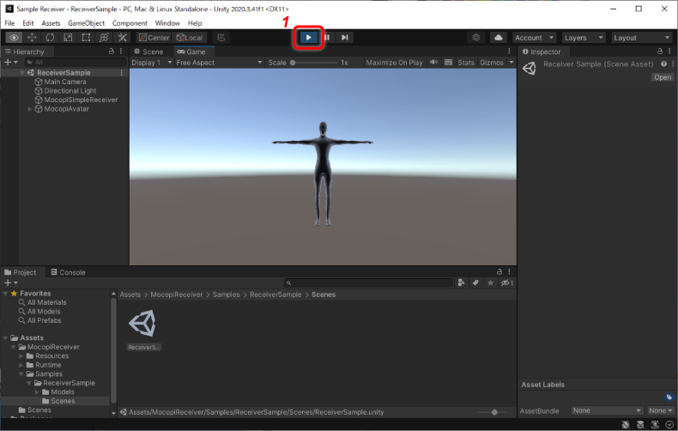The width and height of the screenshot is (678, 431).
Task: Toggle favorites star in Project toolbar
Action: [x=490, y=282]
